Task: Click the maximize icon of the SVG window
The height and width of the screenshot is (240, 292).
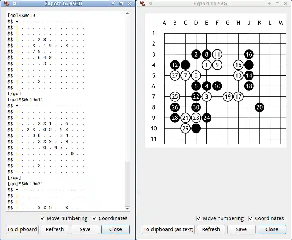Action: [x=278, y=3]
